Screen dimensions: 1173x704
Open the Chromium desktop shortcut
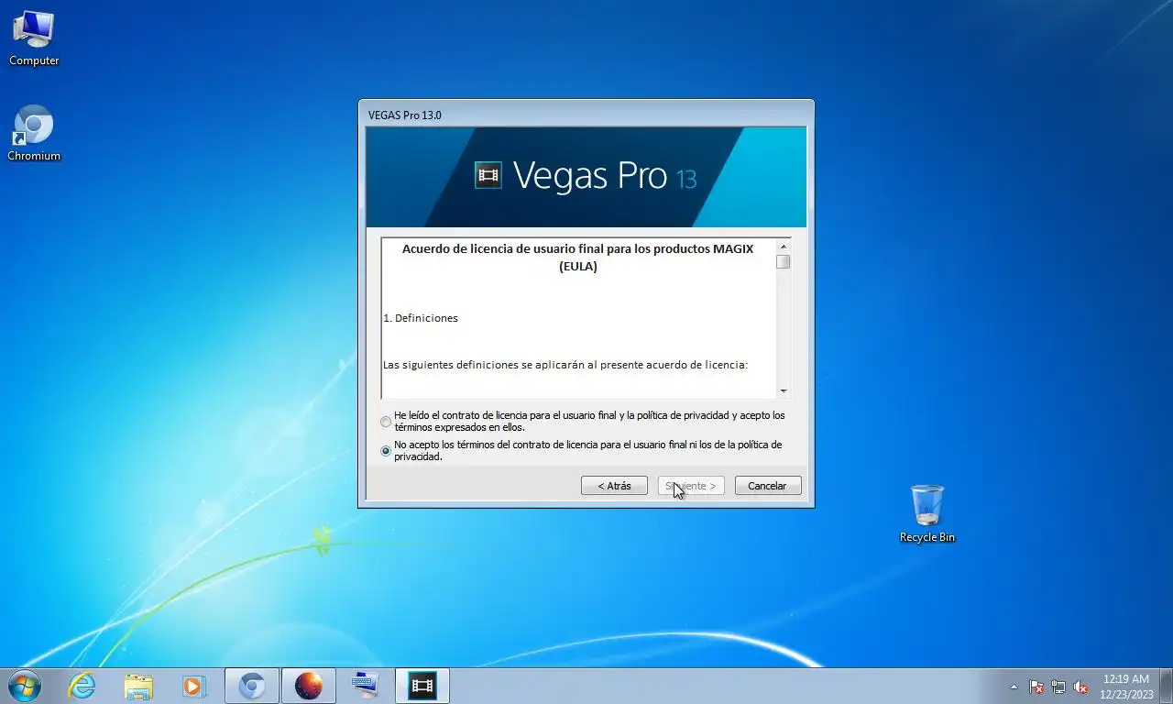click(x=34, y=134)
